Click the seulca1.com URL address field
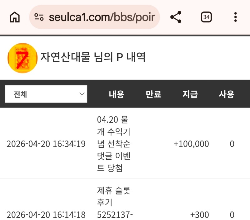This screenshot has width=250, height=220. point(102,17)
